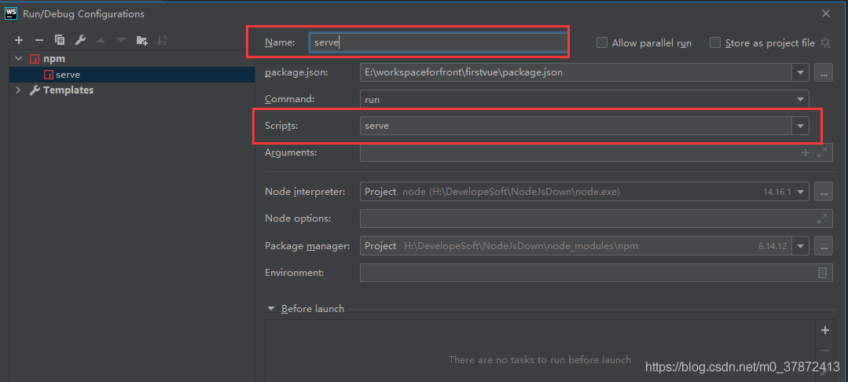Open Environment variables editor icon

point(822,273)
